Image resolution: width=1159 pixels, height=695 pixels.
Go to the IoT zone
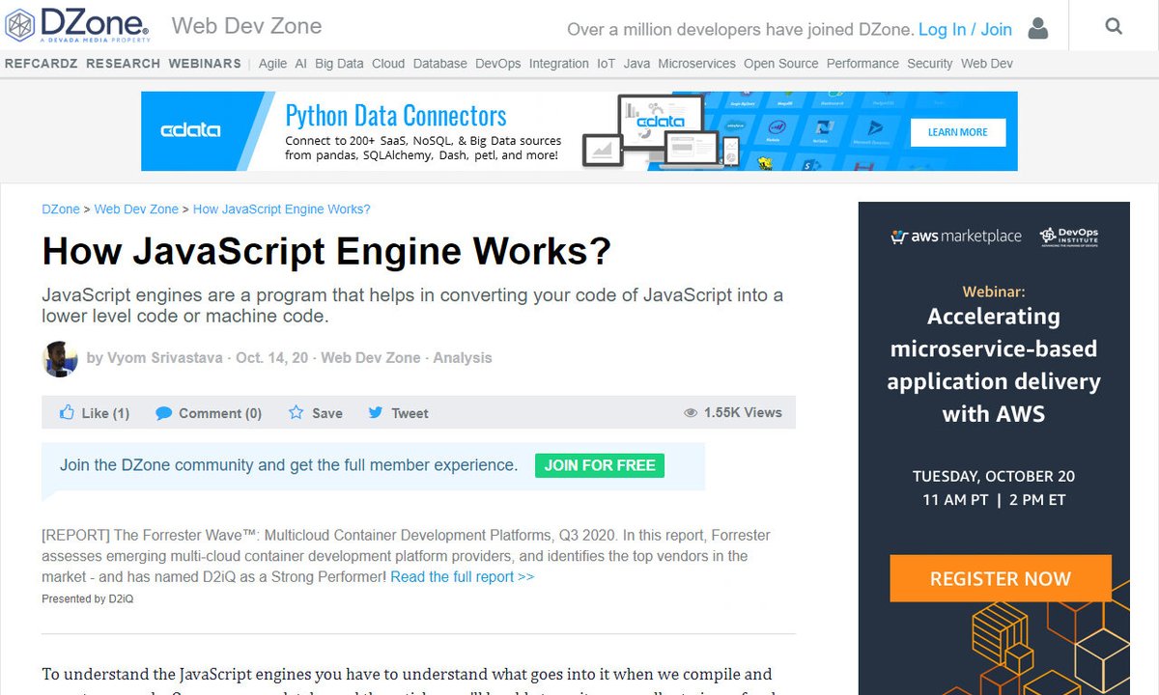[606, 64]
